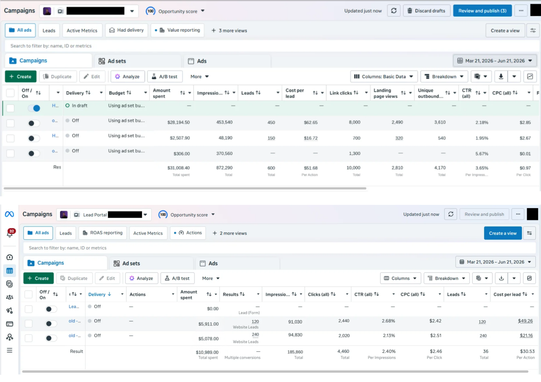This screenshot has height=382, width=541.
Task: Click the profile avatar in upper account selector
Action: coord(47,11)
